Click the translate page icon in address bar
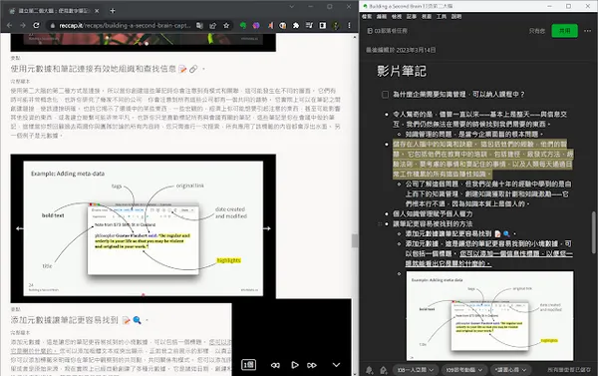Viewport: 598px width, 376px height. pyautogui.click(x=199, y=26)
